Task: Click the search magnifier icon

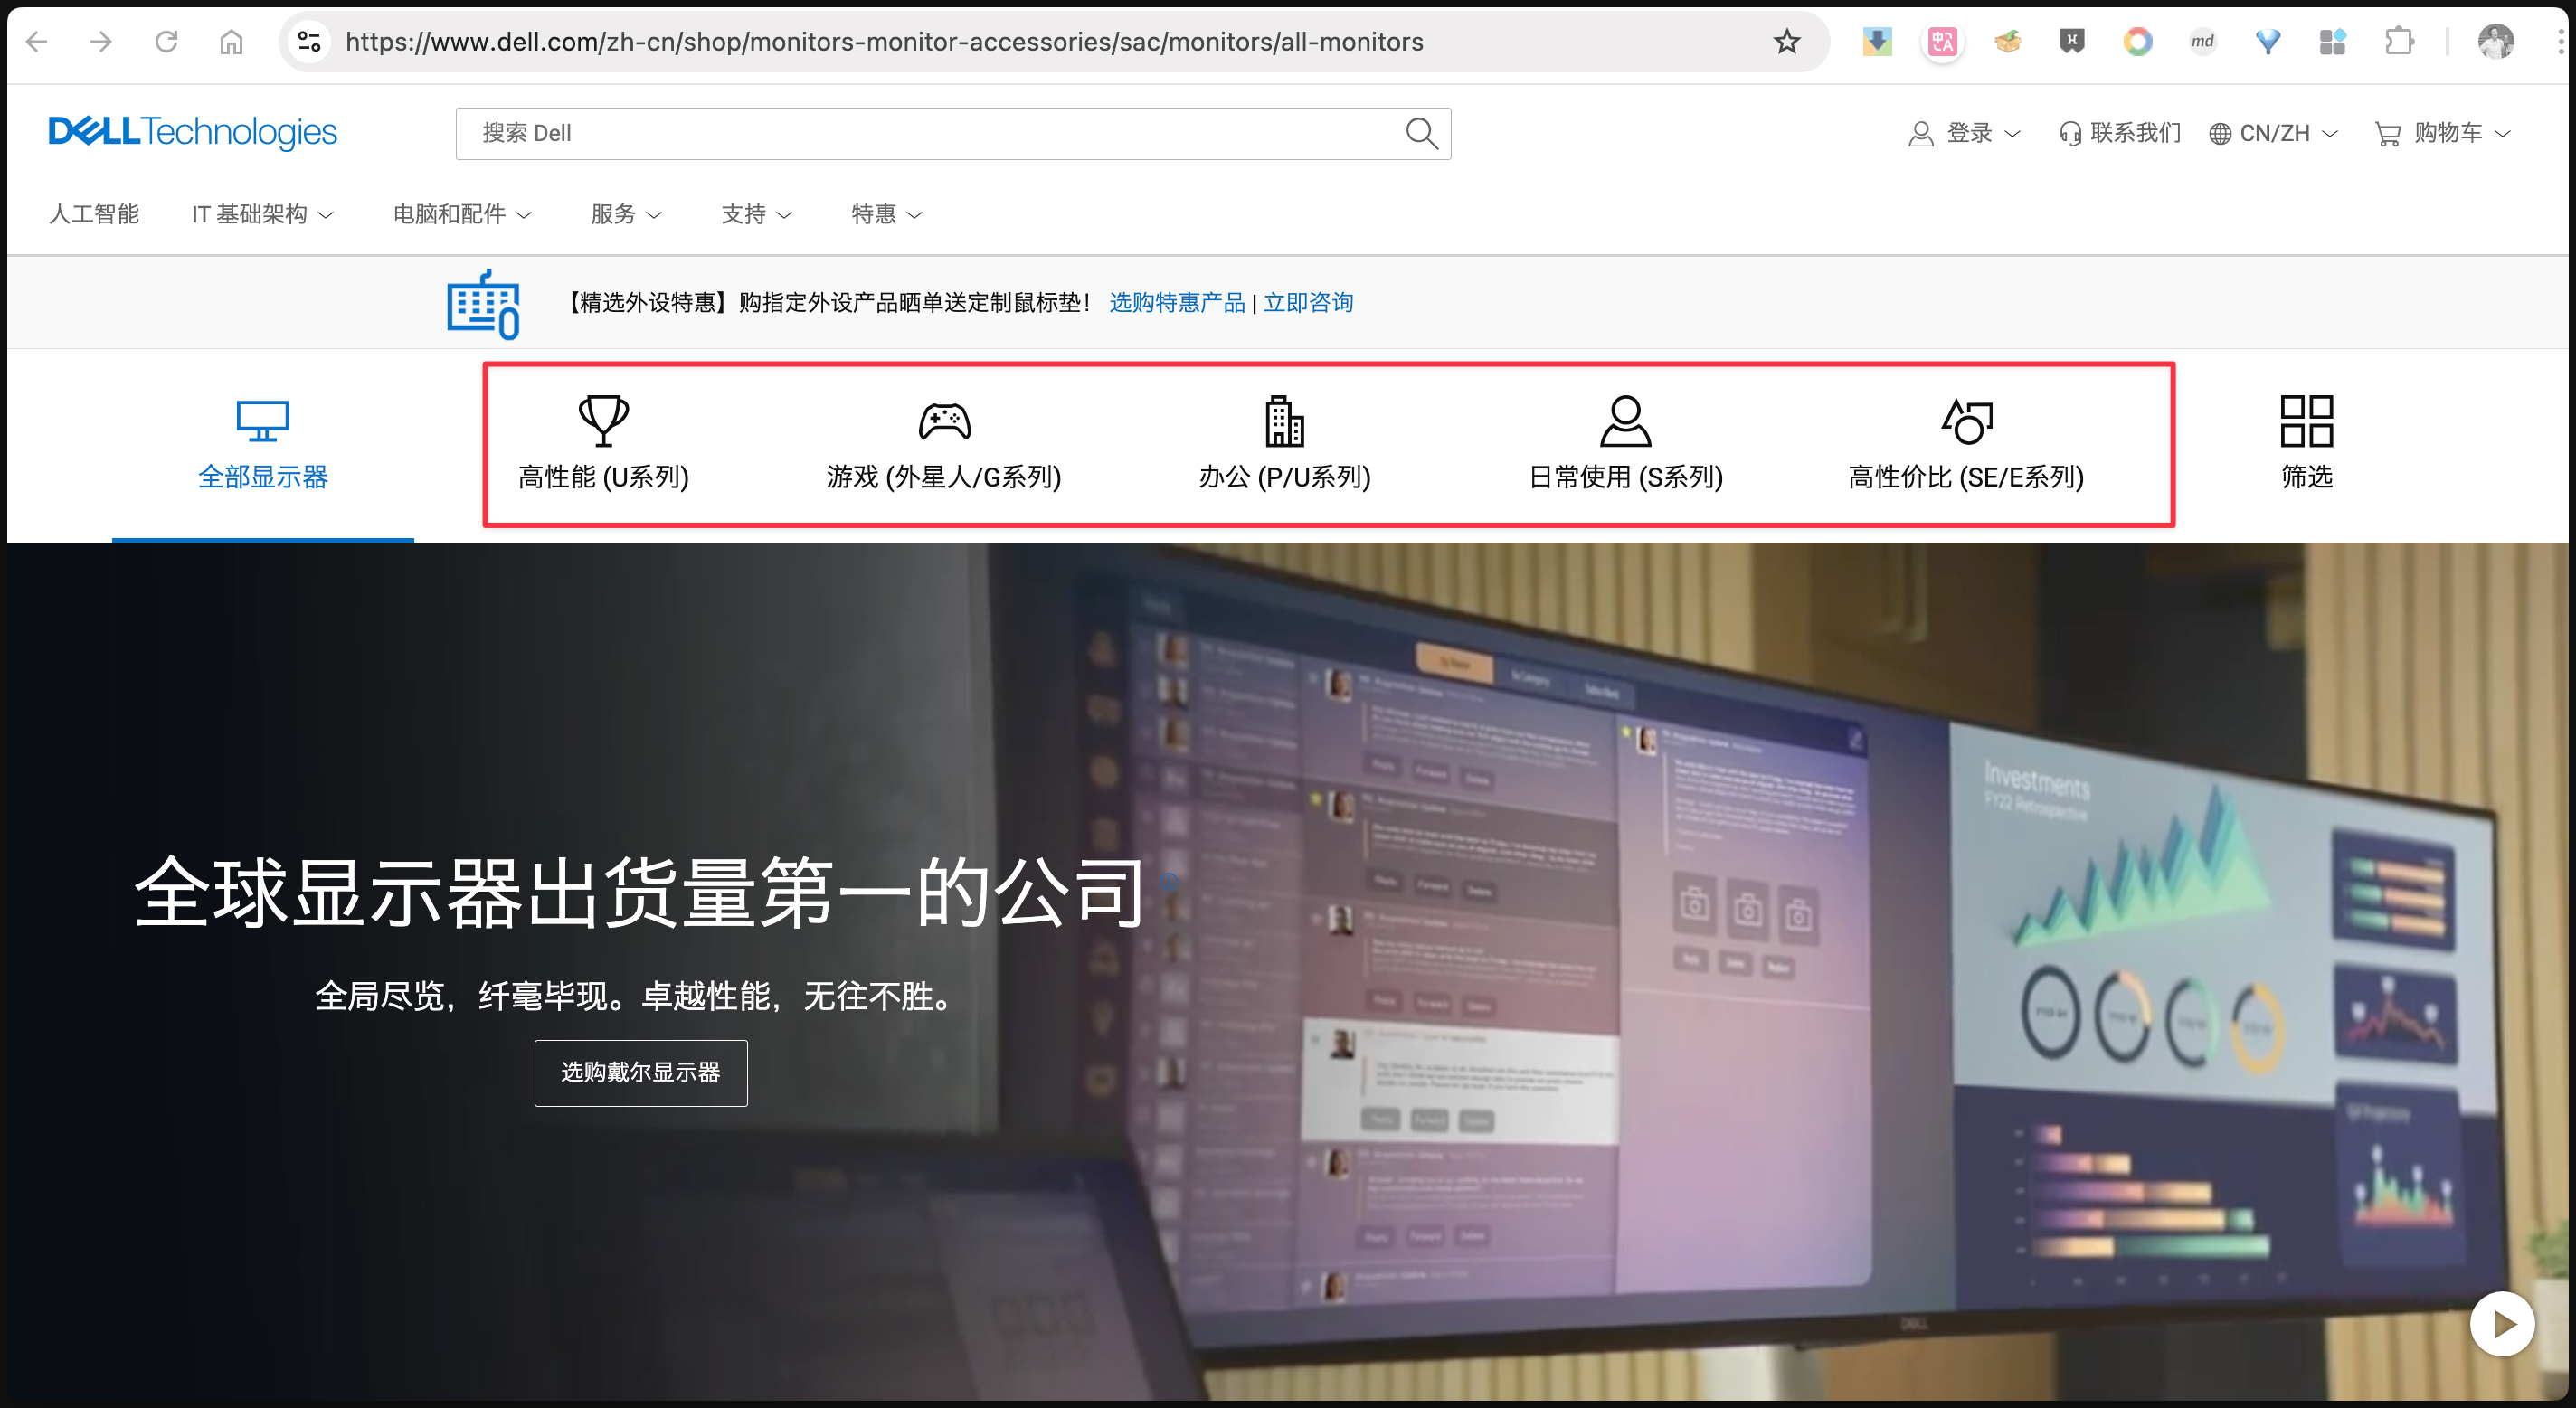Action: pos(1421,133)
